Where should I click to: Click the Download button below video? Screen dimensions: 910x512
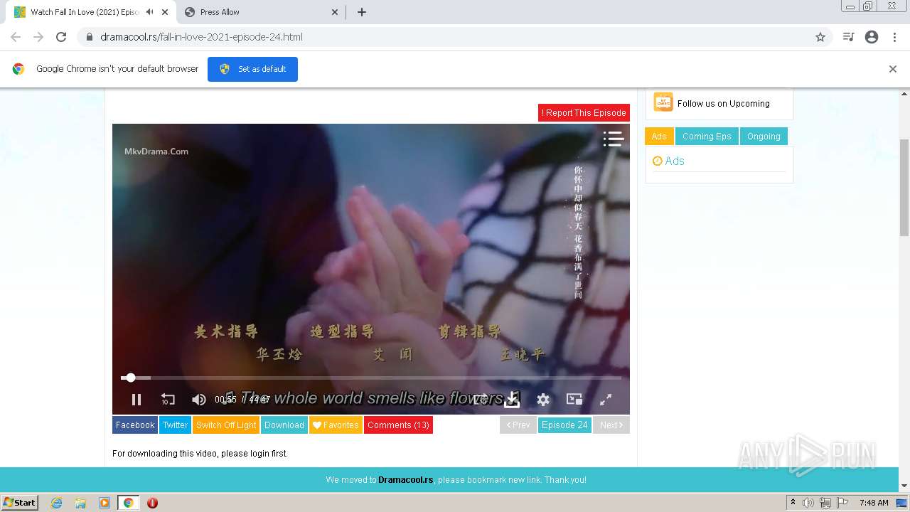coord(284,425)
